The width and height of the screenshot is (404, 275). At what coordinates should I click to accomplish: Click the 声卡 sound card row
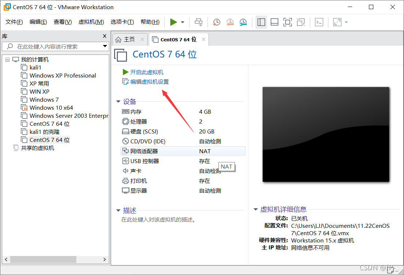click(x=183, y=171)
